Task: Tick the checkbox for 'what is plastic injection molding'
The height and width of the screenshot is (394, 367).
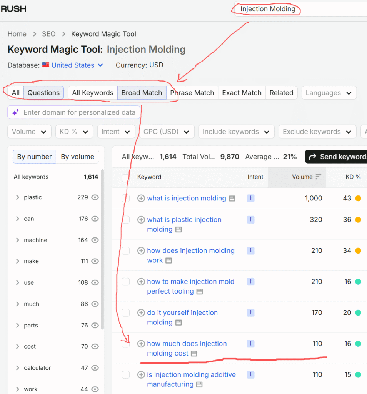Action: tap(125, 220)
